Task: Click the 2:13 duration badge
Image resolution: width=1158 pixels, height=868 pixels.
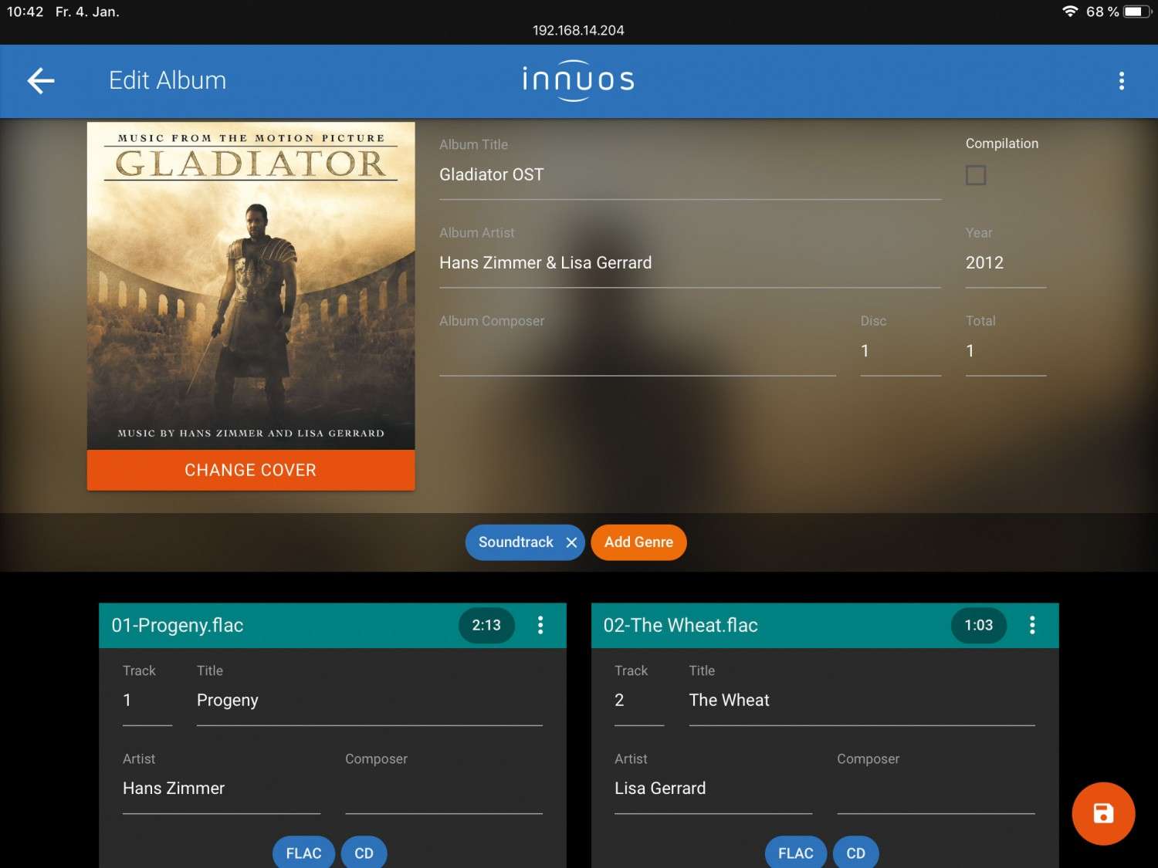Action: pyautogui.click(x=486, y=625)
